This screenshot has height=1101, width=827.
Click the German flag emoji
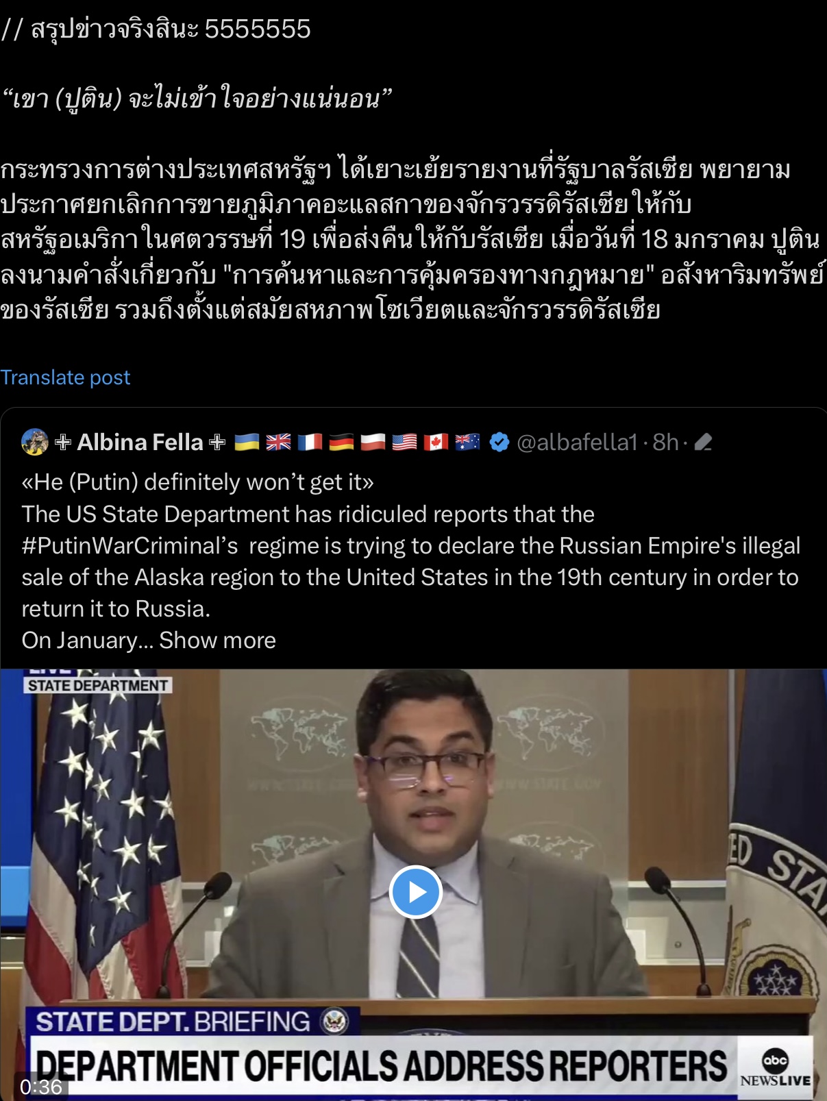tap(341, 443)
